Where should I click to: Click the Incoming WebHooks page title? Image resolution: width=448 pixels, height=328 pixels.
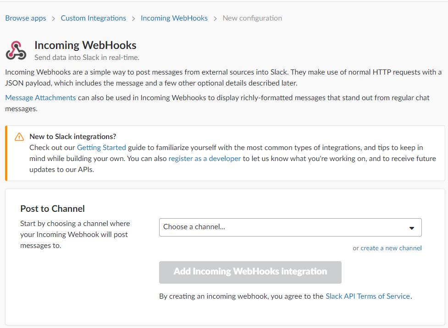click(x=85, y=45)
